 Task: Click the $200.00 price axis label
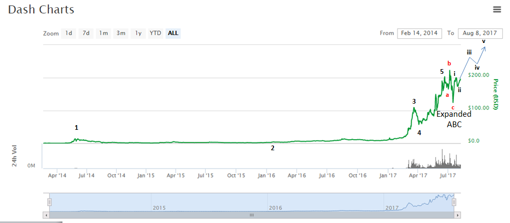tap(479, 75)
